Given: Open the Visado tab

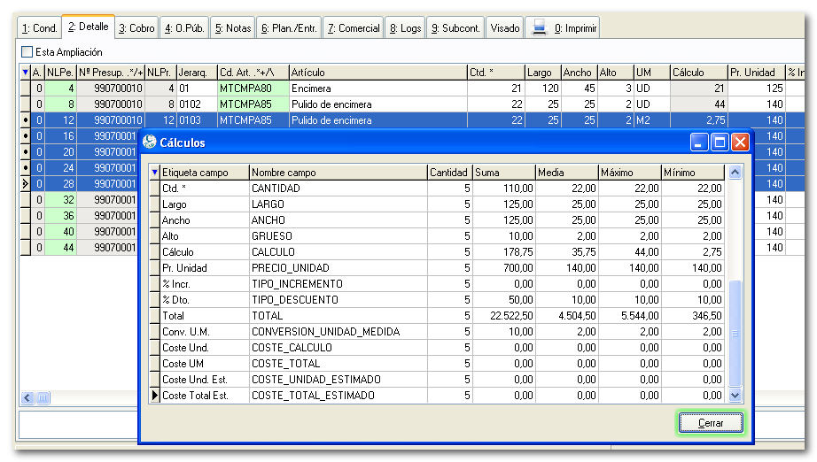Looking at the screenshot, I should click(505, 28).
